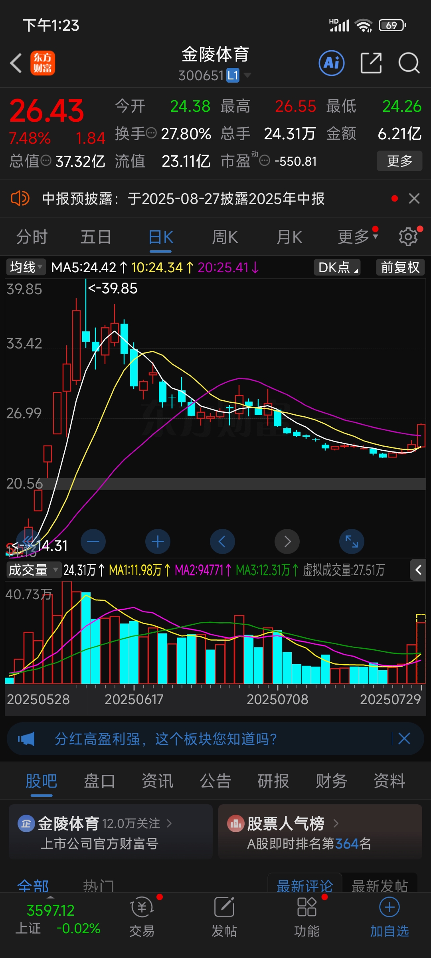Tap the megaphone promo icon
The height and width of the screenshot is (958, 431).
pyautogui.click(x=26, y=739)
